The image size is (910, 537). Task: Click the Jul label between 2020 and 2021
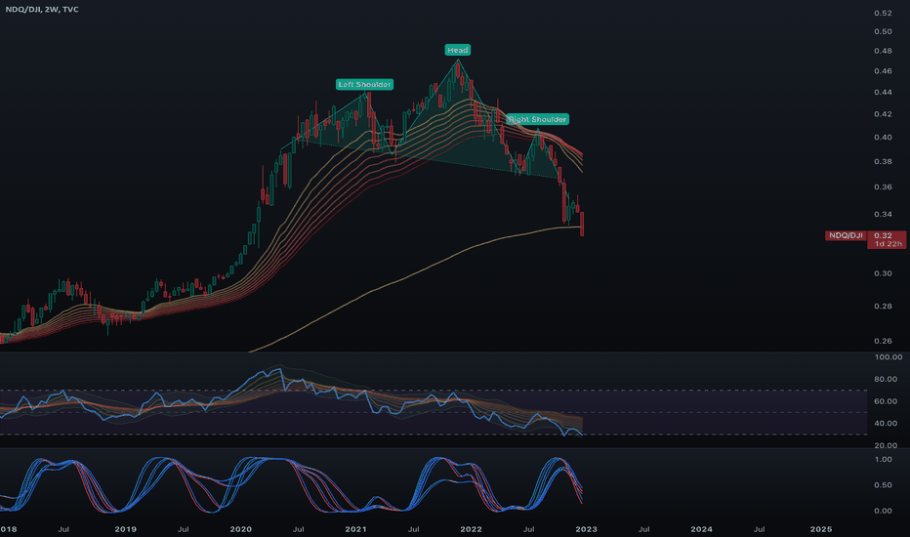coord(299,529)
